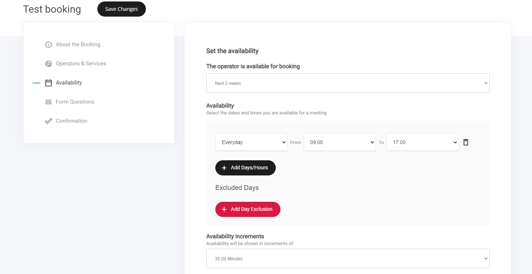
Task: Navigate to Confirmation section
Action: click(x=71, y=121)
